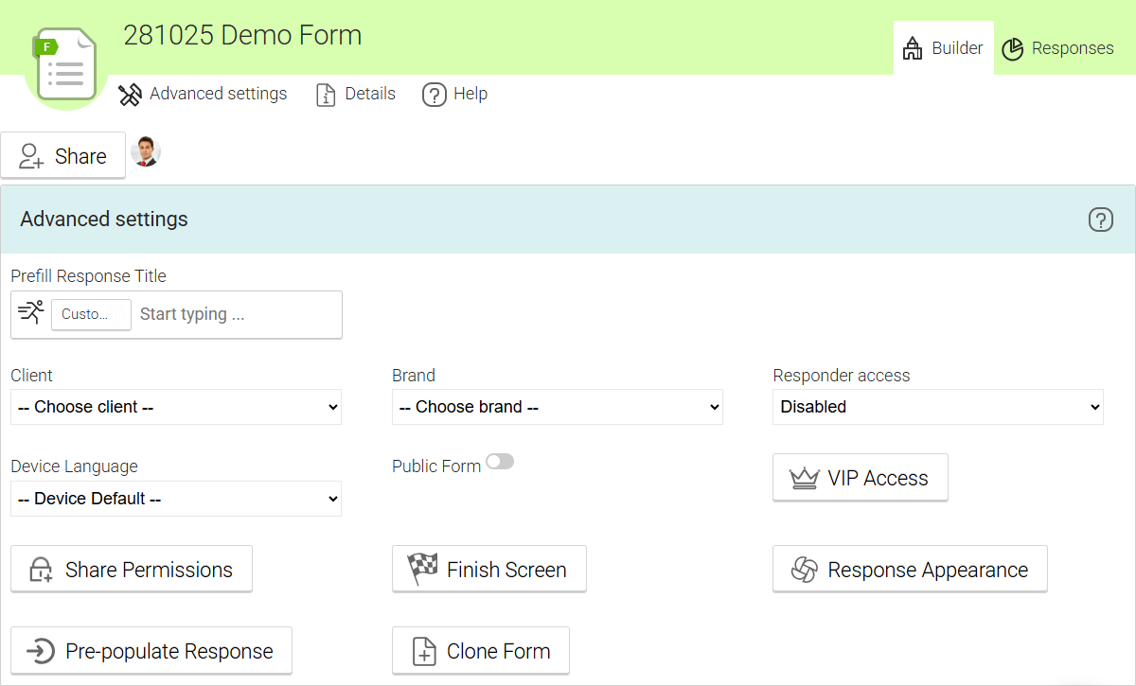The image size is (1136, 686).
Task: Click the user profile avatar
Action: coord(145,152)
